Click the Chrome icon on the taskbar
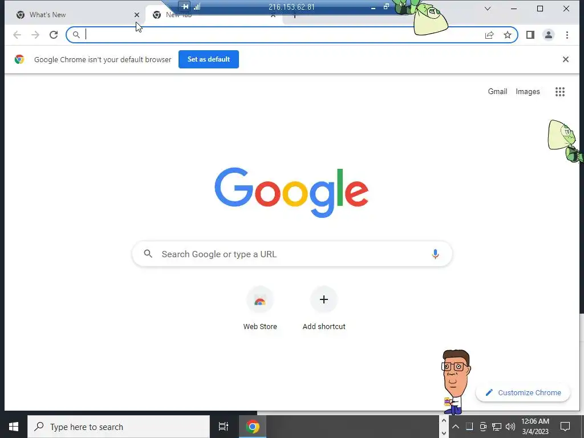Screen dimensions: 584x438 coord(253,427)
